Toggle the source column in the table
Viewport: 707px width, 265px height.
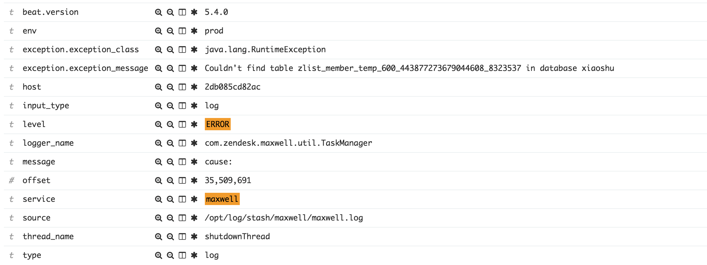pos(182,218)
